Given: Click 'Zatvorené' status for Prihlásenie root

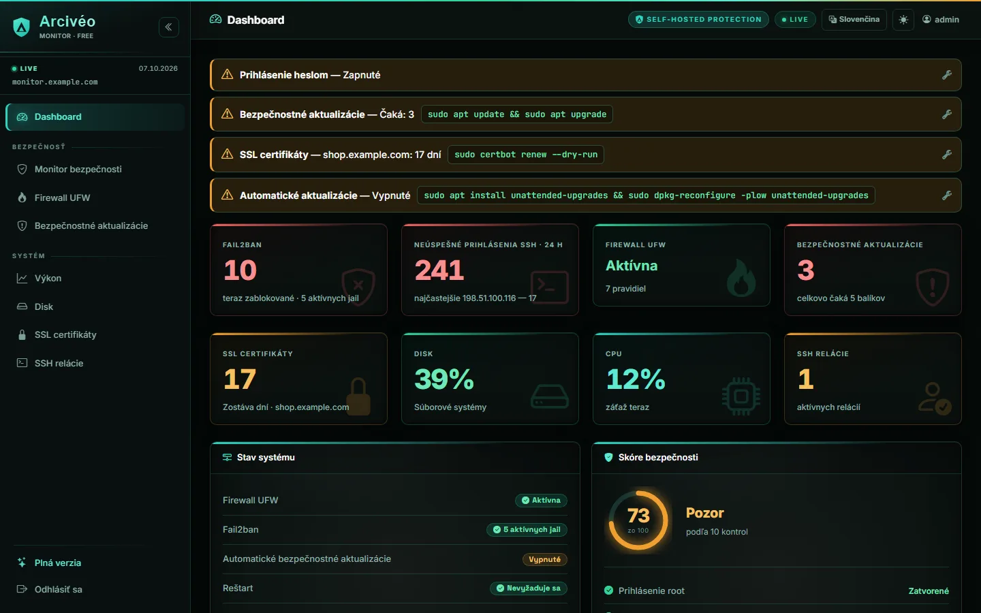Looking at the screenshot, I should tap(929, 591).
